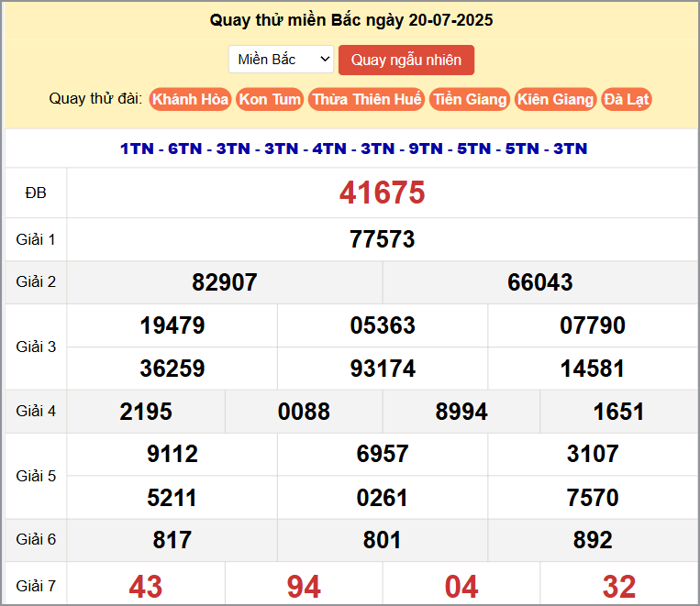700x606 pixels.
Task: Open the Đà Lạt station link
Action: (626, 99)
